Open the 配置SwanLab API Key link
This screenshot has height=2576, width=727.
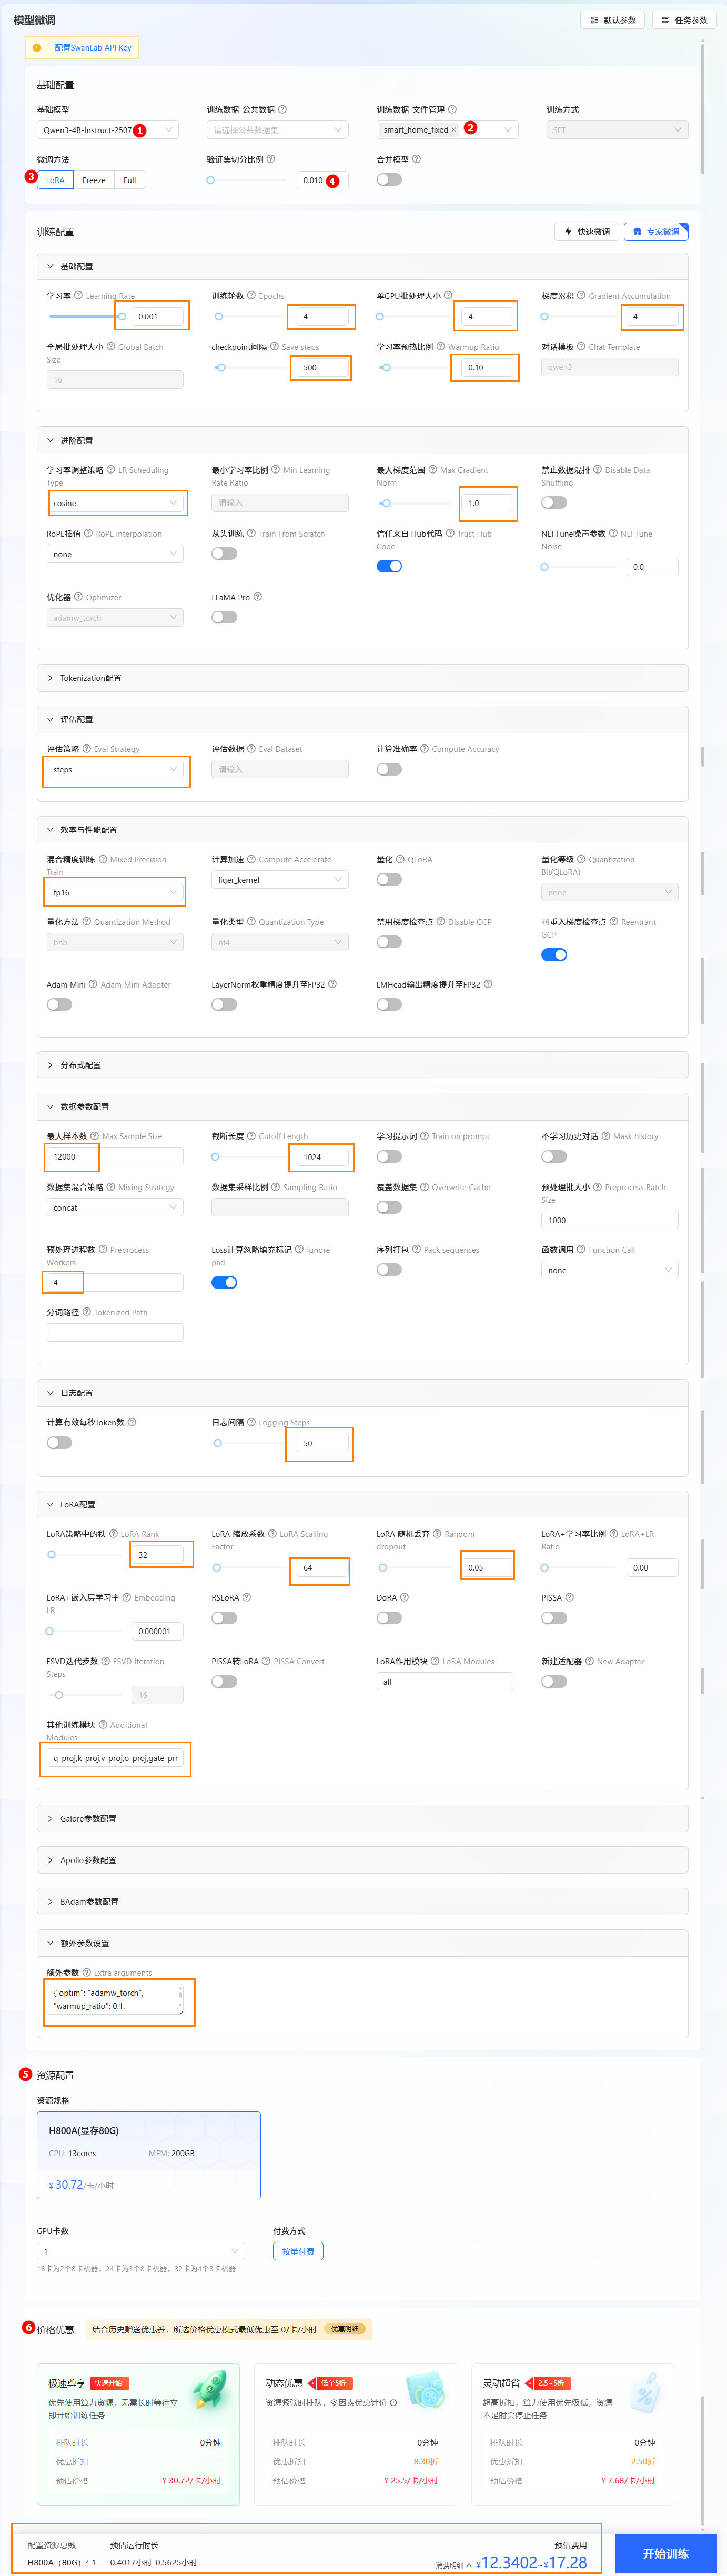click(92, 47)
